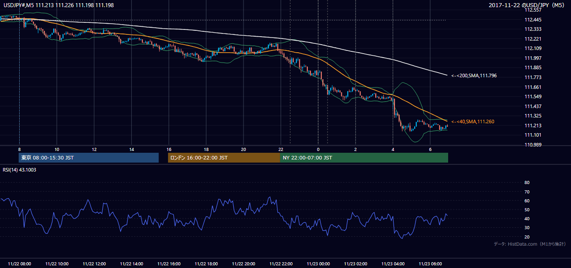Click price axis value 111.885

(533, 68)
